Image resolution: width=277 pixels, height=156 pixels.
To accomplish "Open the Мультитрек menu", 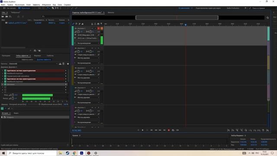I will (19, 5).
